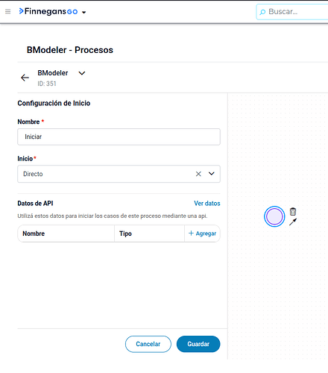Click the connection arrow icon beside the node
Viewport: 328px width, 373px height.
[x=293, y=222]
